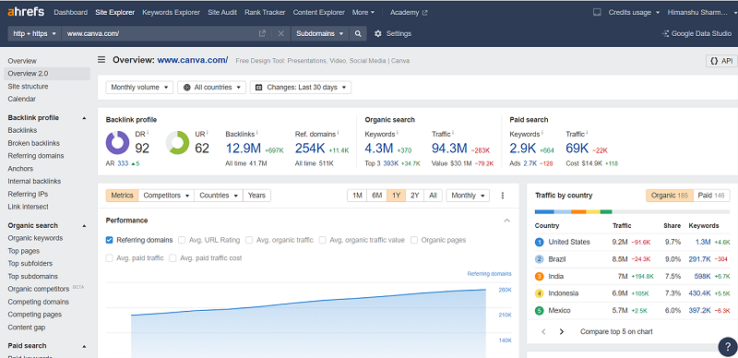Viewport: 738px width, 358px height.
Task: Clear the URL with the X icon
Action: click(281, 33)
